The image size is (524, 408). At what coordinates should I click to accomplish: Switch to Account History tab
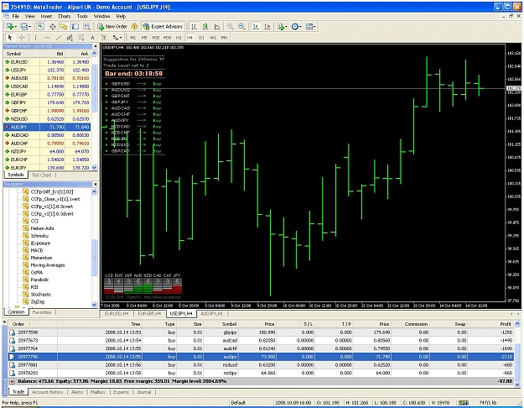tap(48, 392)
